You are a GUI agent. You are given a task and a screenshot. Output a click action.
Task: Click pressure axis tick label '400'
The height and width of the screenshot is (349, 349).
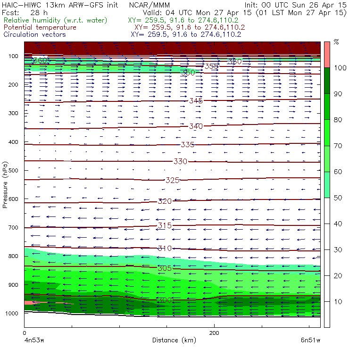(x=13, y=142)
